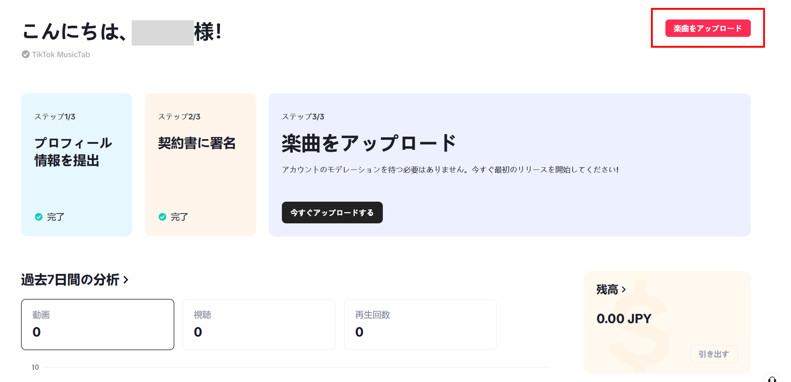This screenshot has width=791, height=382.
Task: Select the 動画 metric tab
Action: [x=98, y=325]
